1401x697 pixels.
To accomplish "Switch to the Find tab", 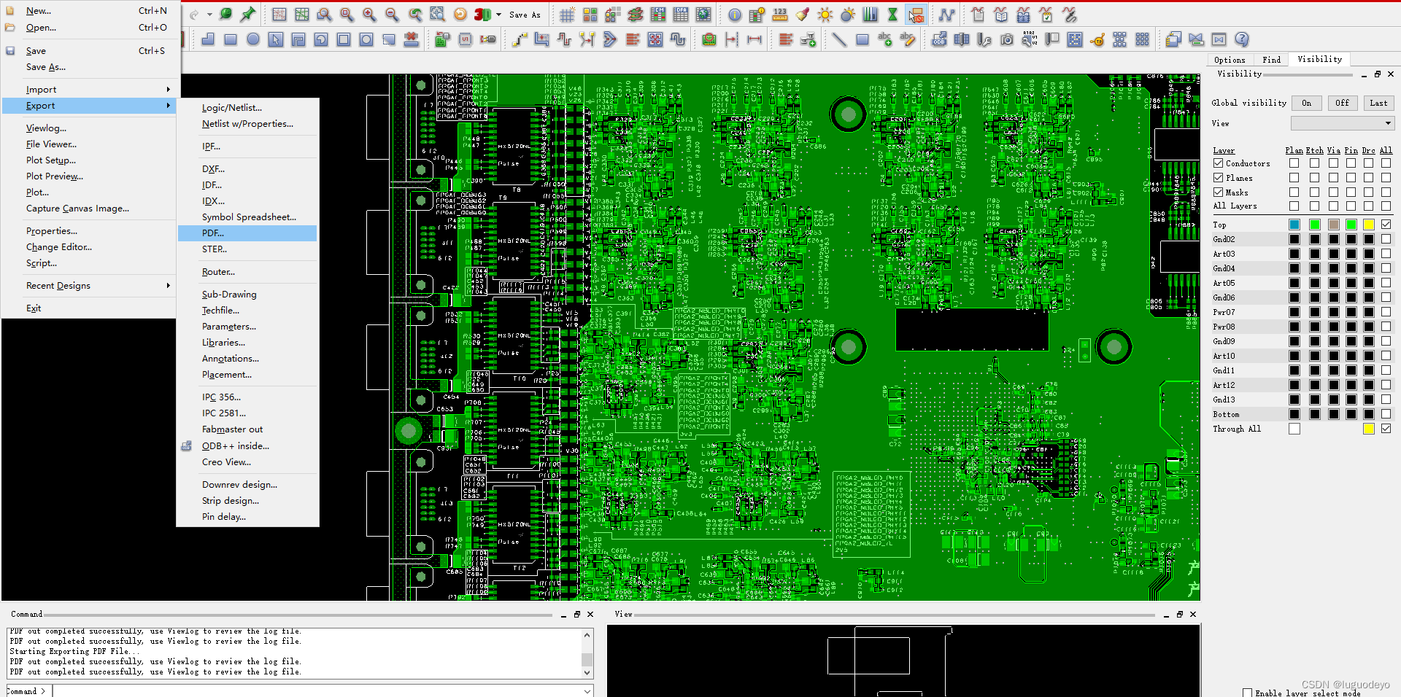I will [x=1272, y=60].
